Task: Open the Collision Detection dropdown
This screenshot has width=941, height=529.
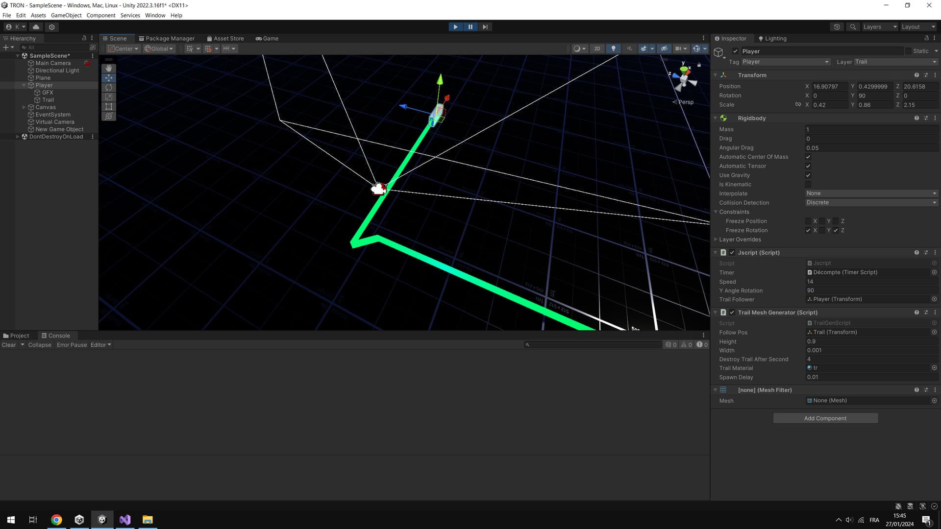Action: click(871, 202)
